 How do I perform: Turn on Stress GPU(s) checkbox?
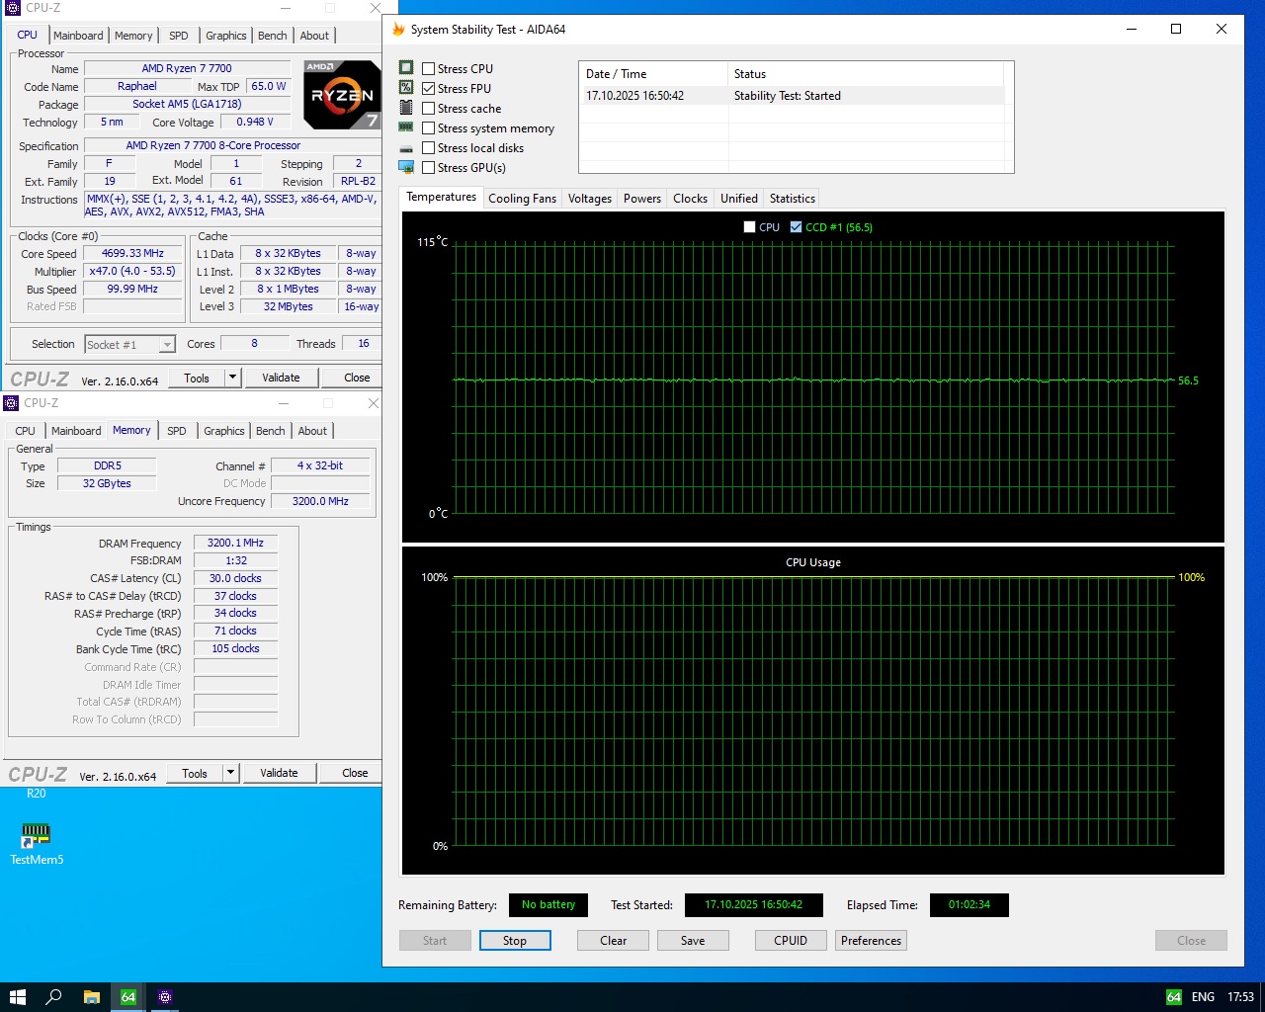point(429,168)
